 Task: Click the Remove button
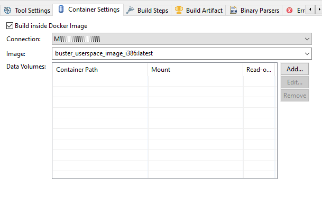tap(295, 96)
